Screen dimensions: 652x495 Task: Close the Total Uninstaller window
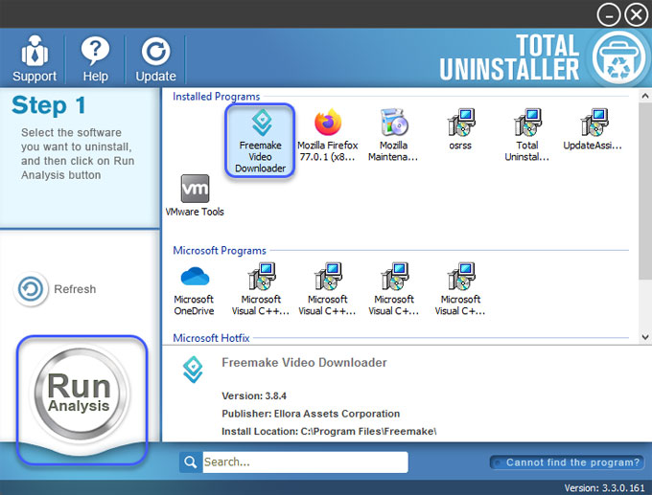[637, 15]
